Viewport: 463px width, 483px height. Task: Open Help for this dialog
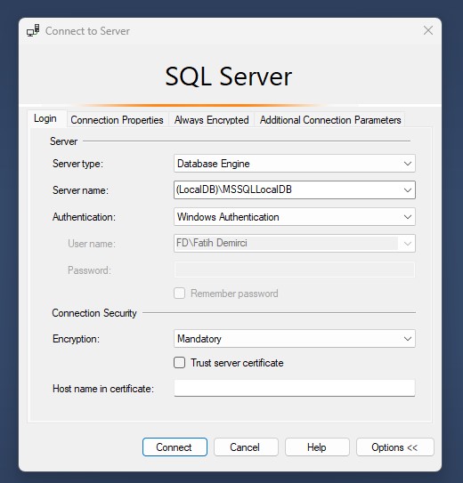pos(317,447)
